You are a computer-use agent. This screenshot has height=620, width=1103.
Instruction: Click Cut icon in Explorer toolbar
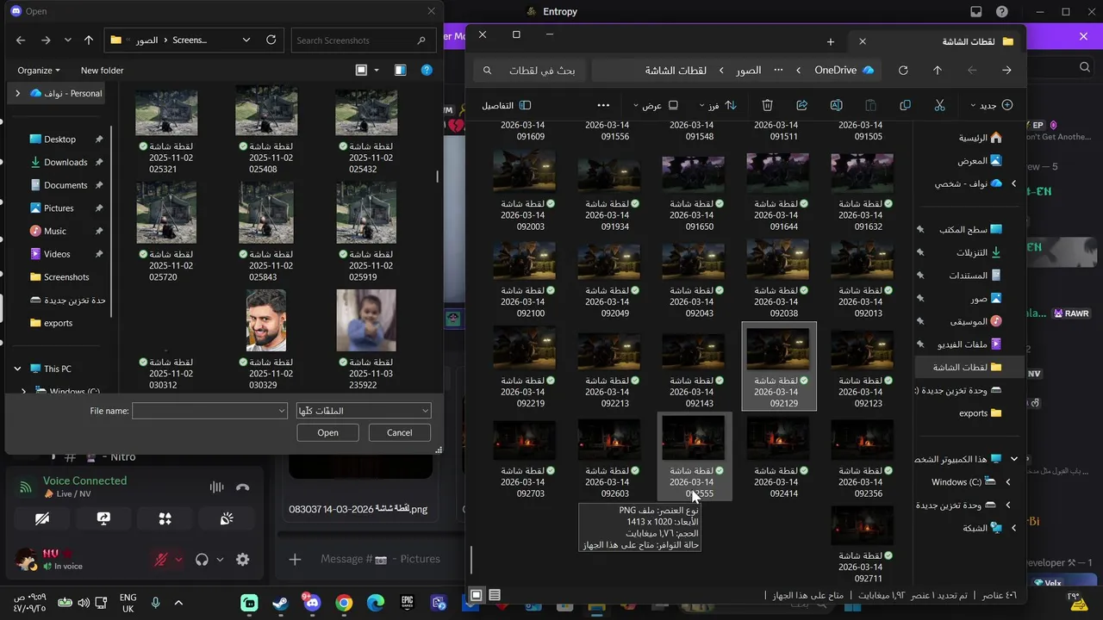[939, 105]
